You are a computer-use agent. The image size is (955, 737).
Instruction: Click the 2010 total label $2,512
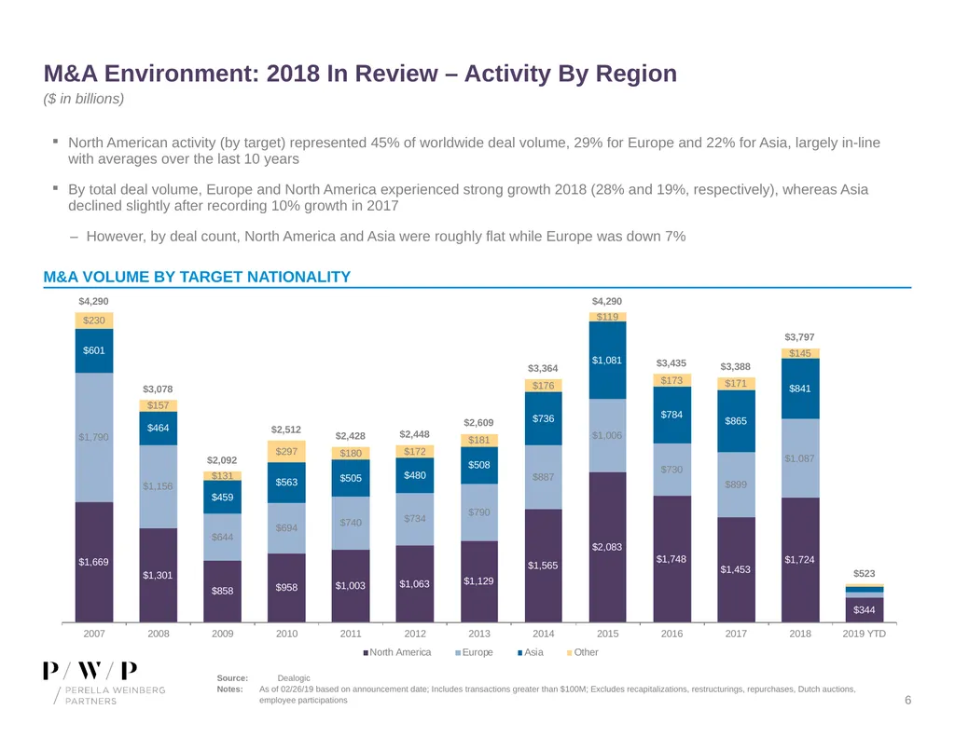coord(285,430)
